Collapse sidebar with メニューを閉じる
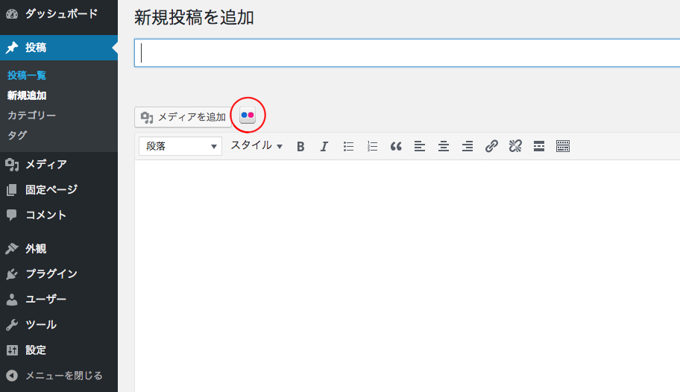680x392 pixels. [59, 376]
